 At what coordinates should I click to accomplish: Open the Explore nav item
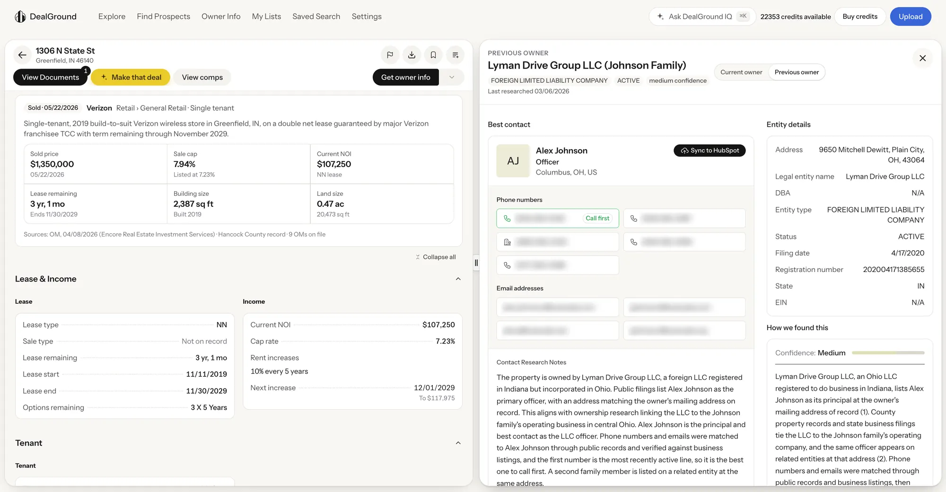click(112, 17)
